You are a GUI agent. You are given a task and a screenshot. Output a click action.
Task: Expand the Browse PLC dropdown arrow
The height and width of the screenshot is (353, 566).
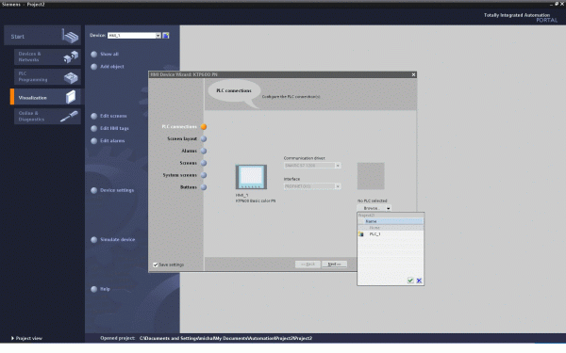coord(388,208)
